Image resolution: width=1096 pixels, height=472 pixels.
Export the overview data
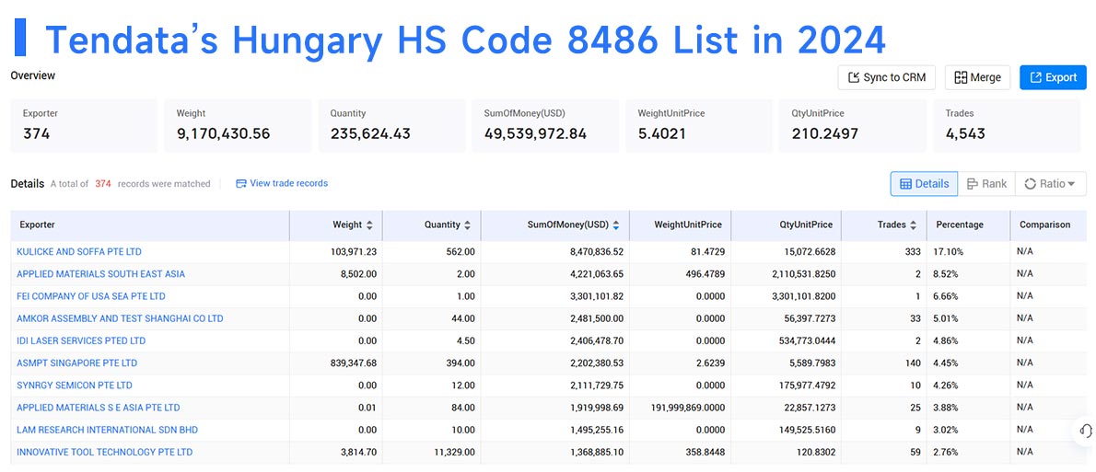click(1053, 77)
